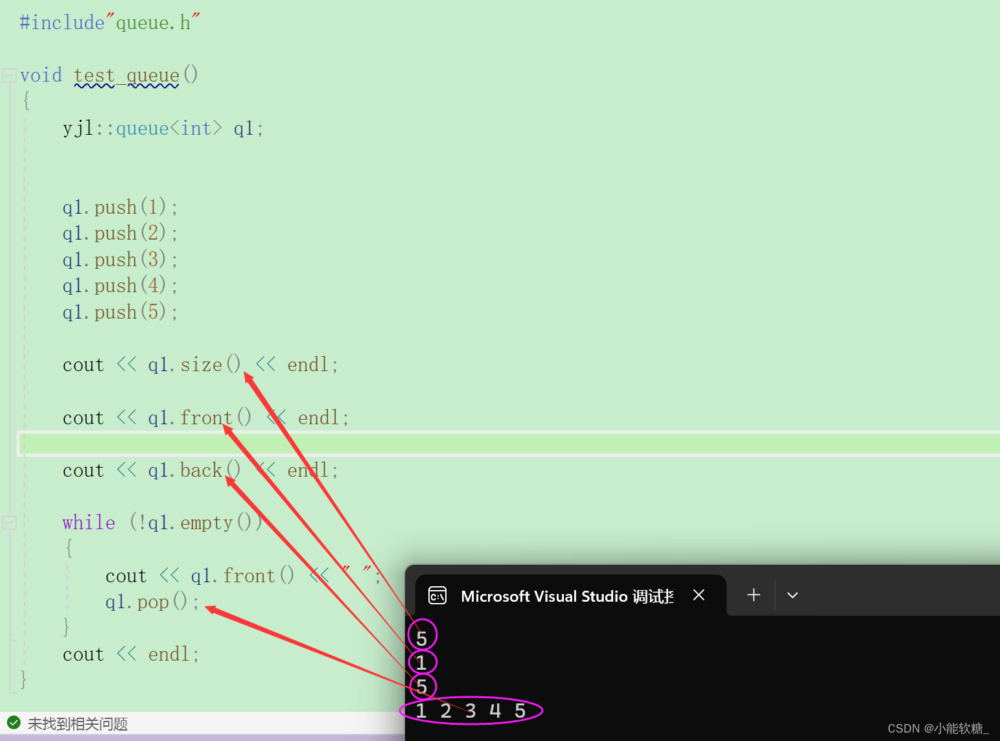Collapse the test_queue function outline

tap(9, 76)
